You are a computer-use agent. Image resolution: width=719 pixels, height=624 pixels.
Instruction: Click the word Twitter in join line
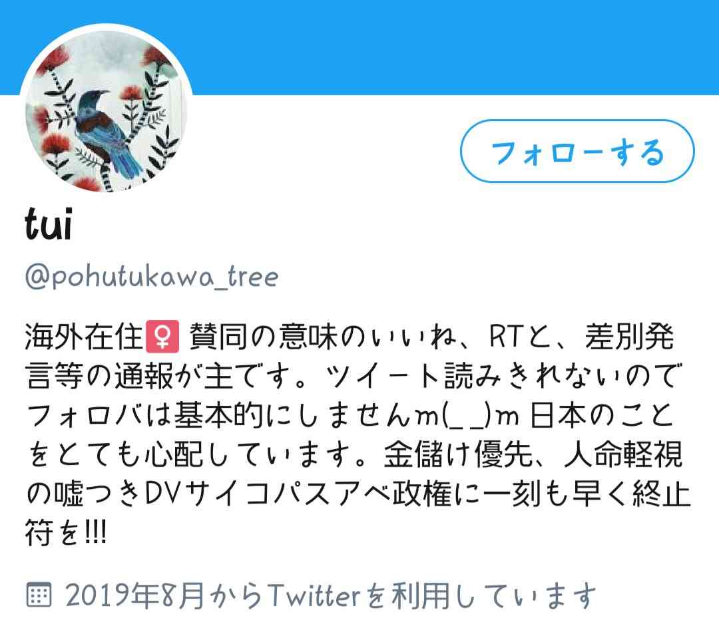314,595
